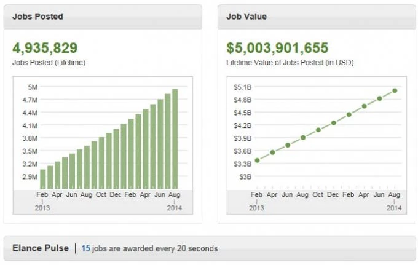Click the 5M axis label
Image resolution: width=418 pixels, height=265 pixels.
pyautogui.click(x=33, y=87)
